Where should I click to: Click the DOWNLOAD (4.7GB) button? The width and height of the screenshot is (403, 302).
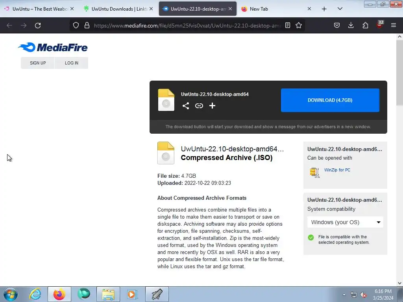(x=330, y=100)
